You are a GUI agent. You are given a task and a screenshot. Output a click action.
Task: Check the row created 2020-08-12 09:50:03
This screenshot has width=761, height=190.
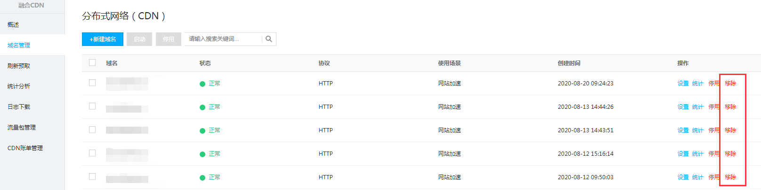pos(92,176)
